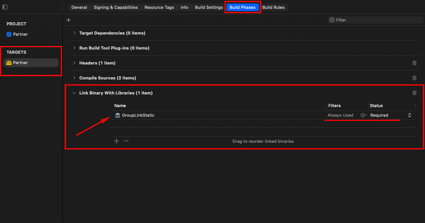Select the GroupLinkStatic library row

click(263, 115)
